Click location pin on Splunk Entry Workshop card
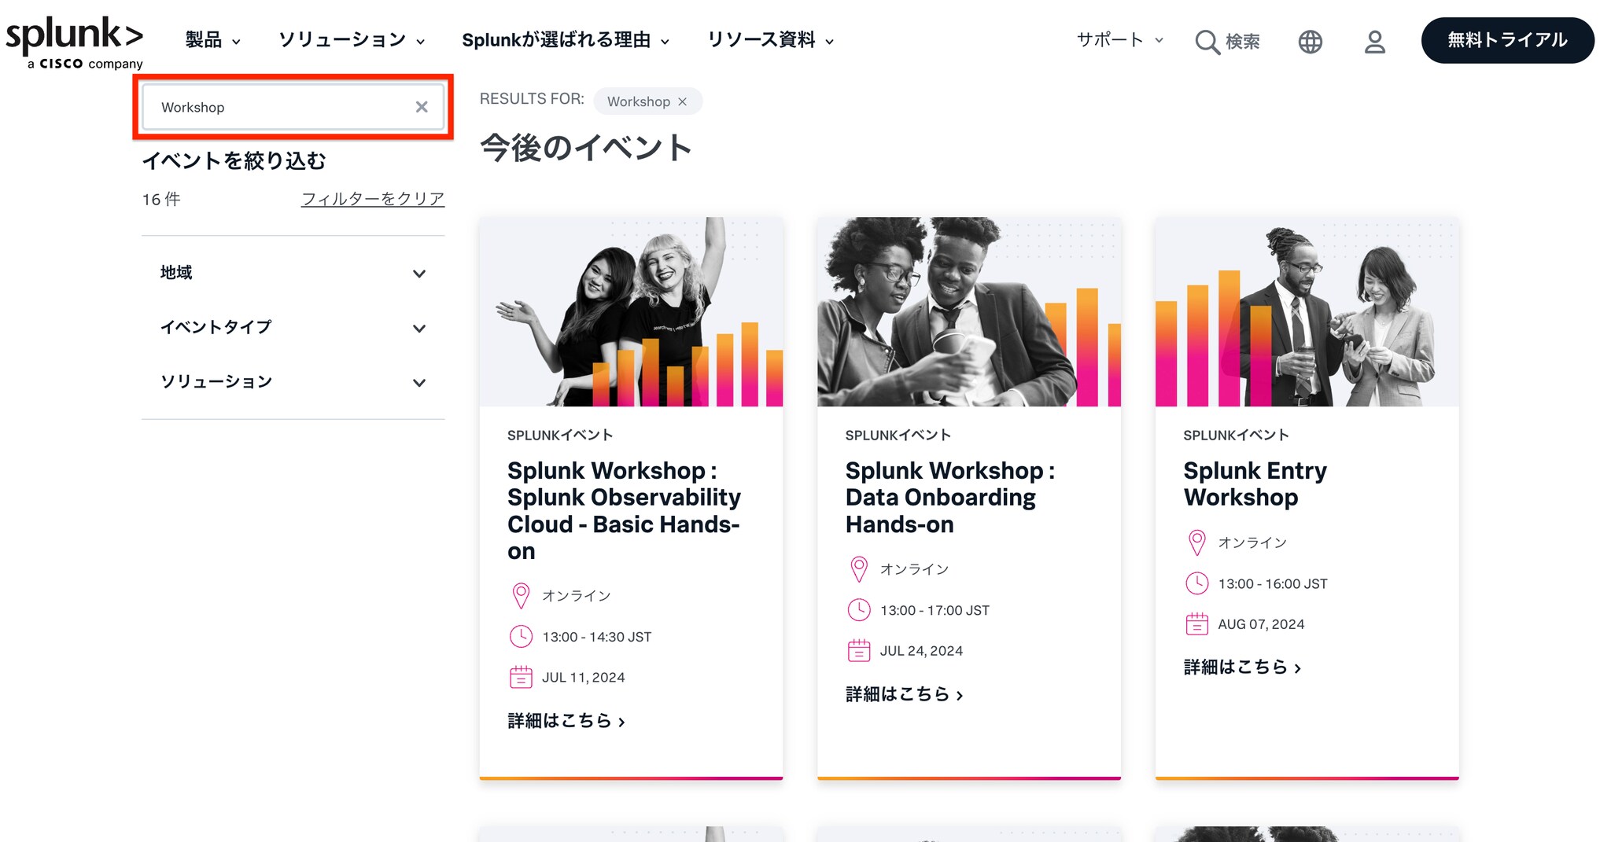This screenshot has width=1611, height=842. pos(1196,542)
